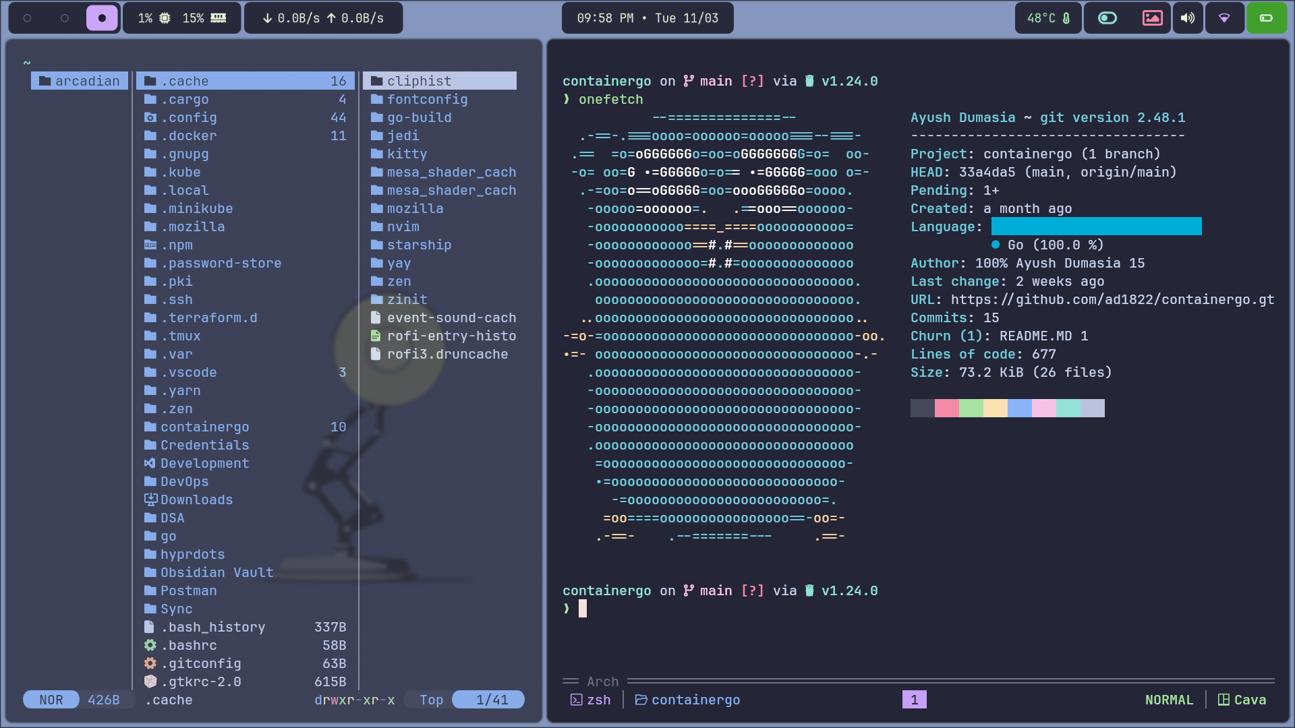Select the Obsidian Vault folder
The image size is (1295, 728).
coord(246,572)
